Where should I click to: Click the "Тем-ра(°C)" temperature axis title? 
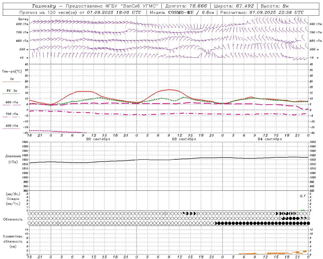12,72
